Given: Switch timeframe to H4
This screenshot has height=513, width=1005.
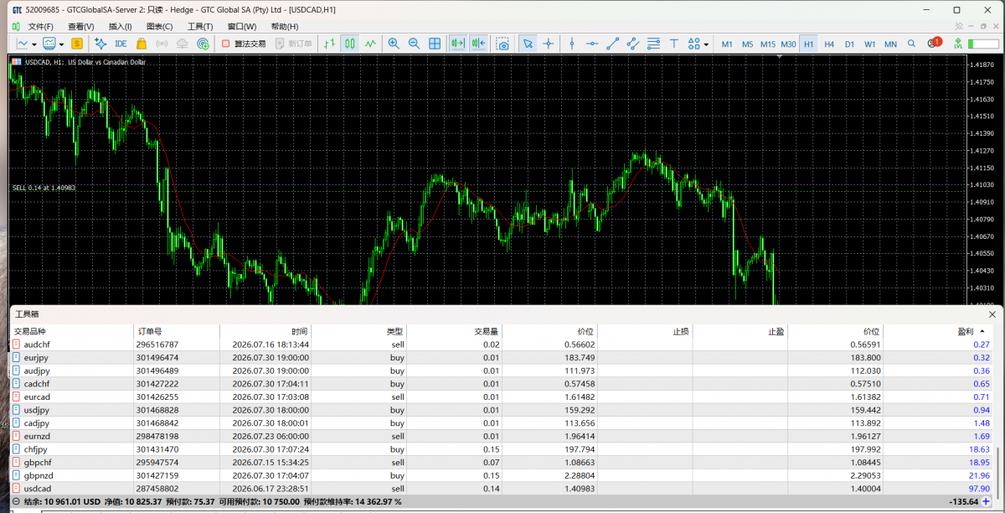Looking at the screenshot, I should pos(829,44).
